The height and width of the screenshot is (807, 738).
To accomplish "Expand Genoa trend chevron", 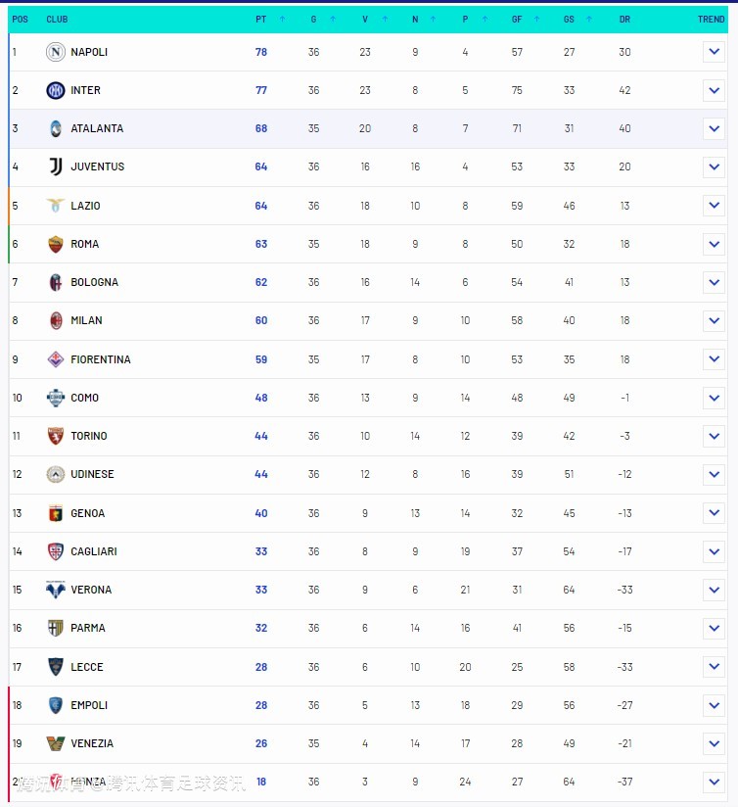I will point(714,513).
